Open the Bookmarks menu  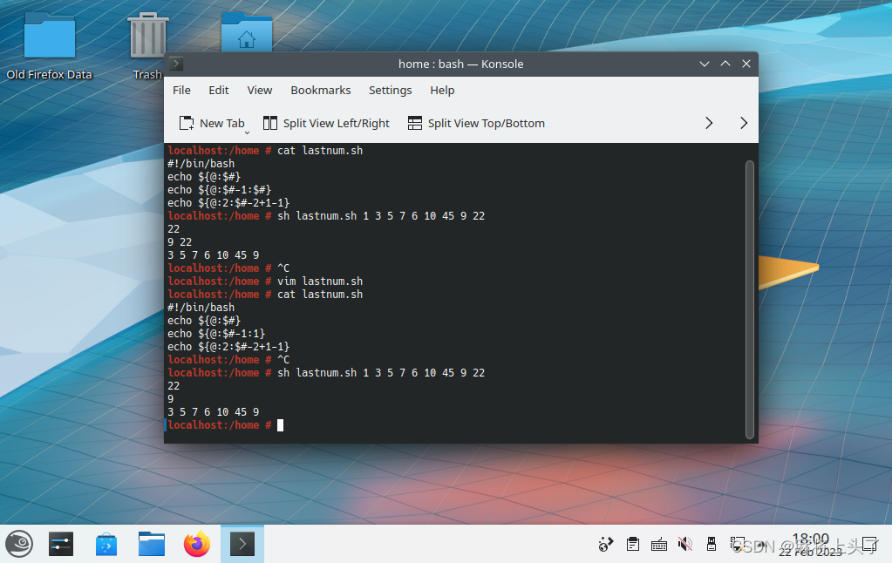click(320, 90)
